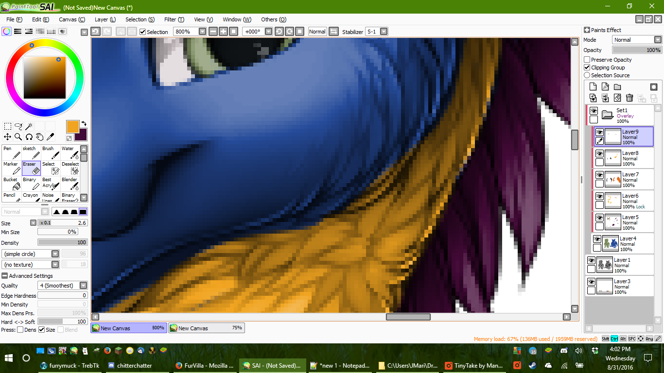Choose the Eyedropper color picker tool
This screenshot has width=664, height=373.
[x=50, y=137]
